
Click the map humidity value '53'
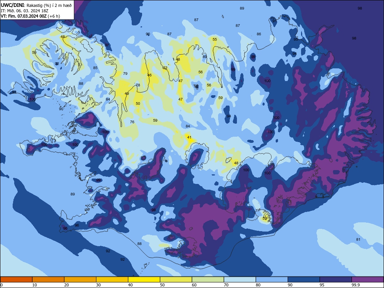265,218
